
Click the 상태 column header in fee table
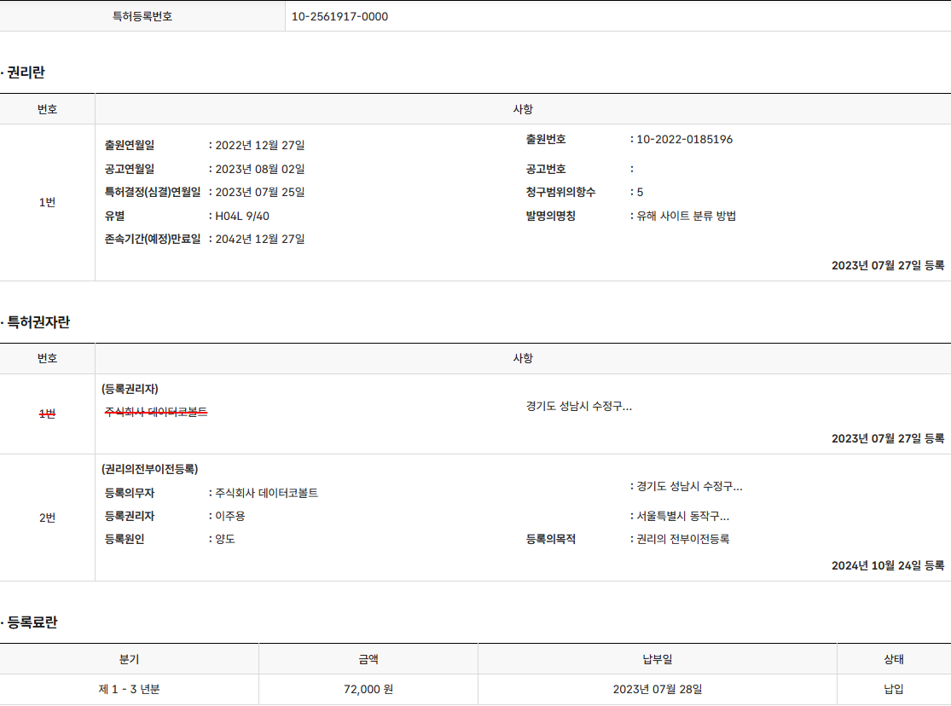(893, 659)
